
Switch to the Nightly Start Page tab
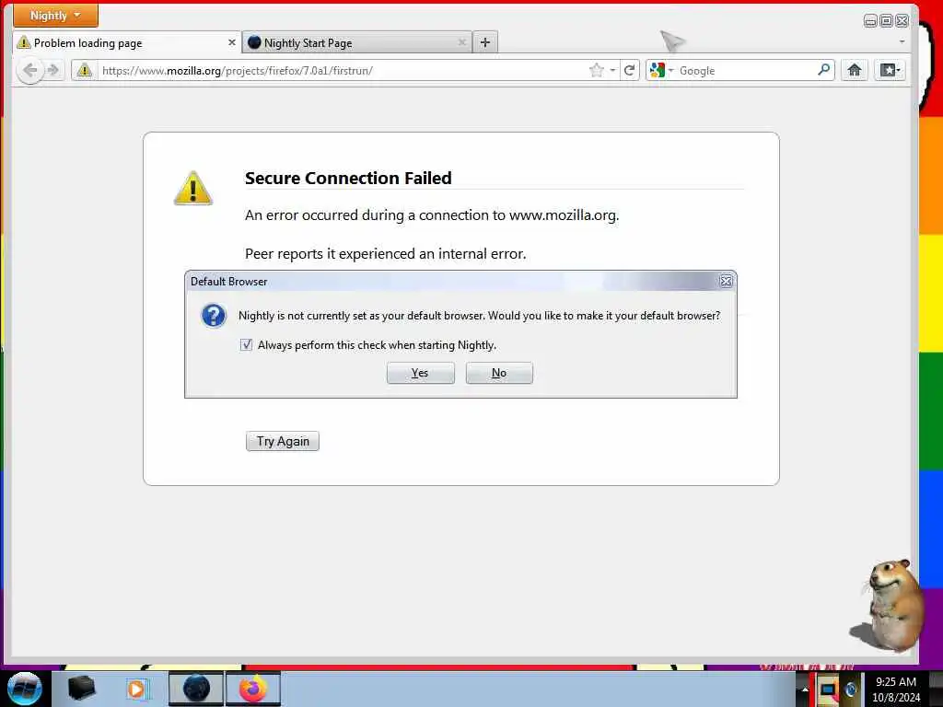[357, 42]
